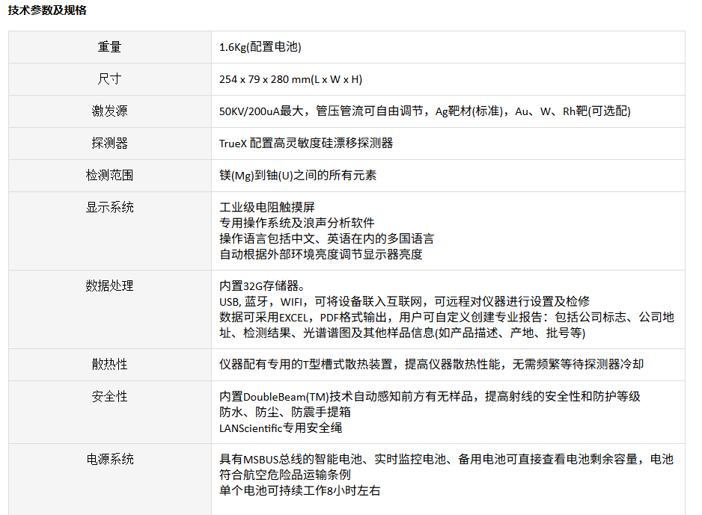Click the 检测范围 row label
Screen dimensions: 702x515
[109, 175]
